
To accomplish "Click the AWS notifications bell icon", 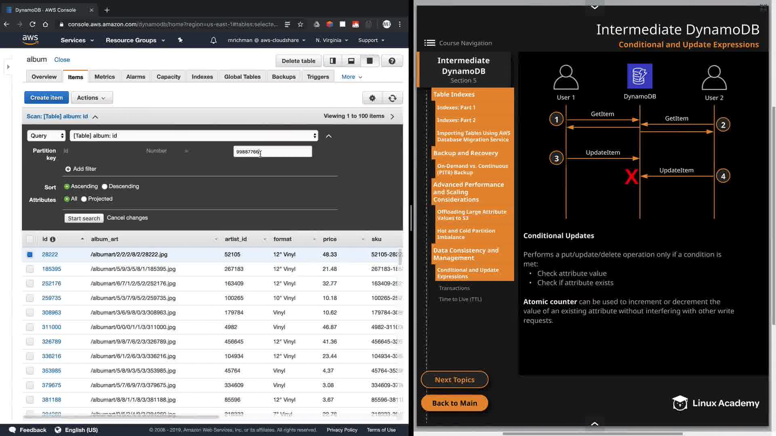I will click(x=213, y=40).
